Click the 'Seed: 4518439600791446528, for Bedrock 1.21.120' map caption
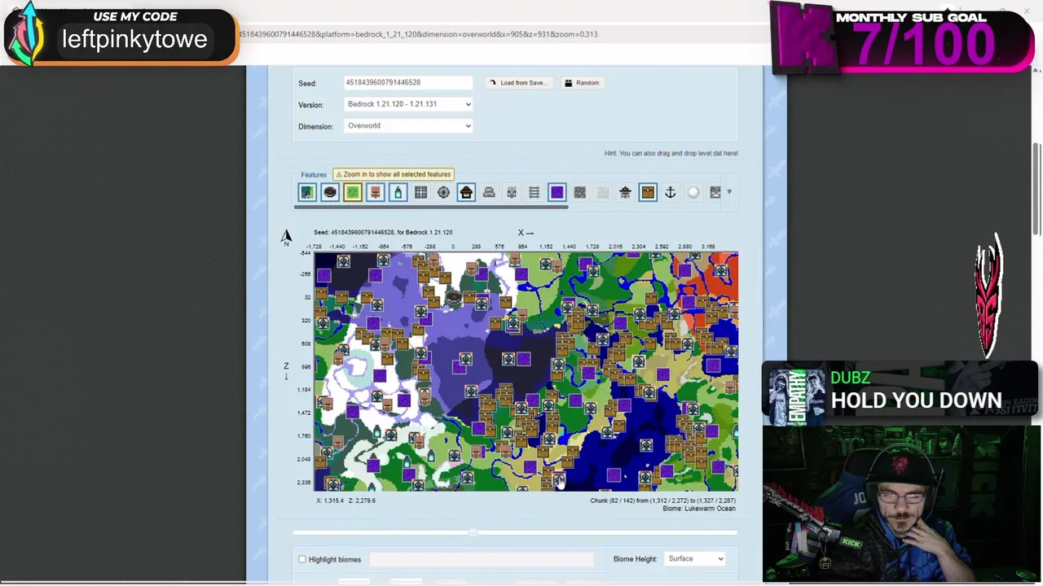Screen dimensions: 1043x586 tap(383, 233)
